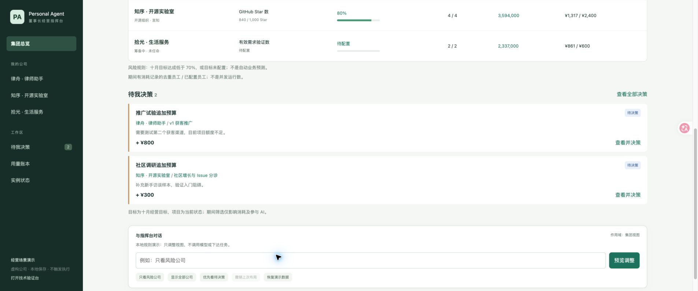Click the 2,337,000 usage value
The width and height of the screenshot is (698, 291).
point(508,46)
